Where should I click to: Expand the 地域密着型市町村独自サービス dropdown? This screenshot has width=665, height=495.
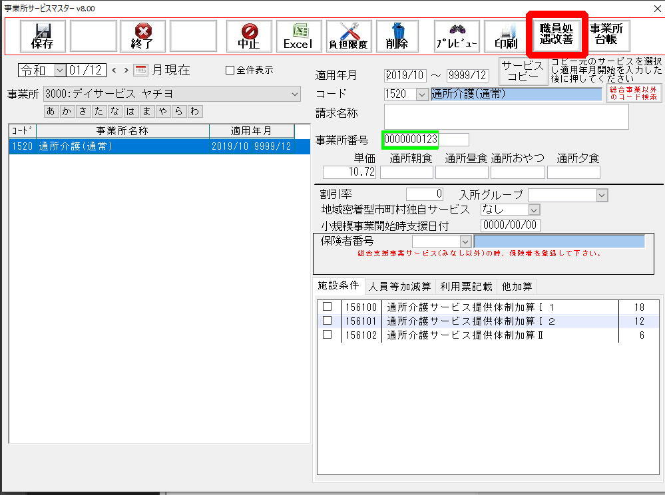(533, 210)
